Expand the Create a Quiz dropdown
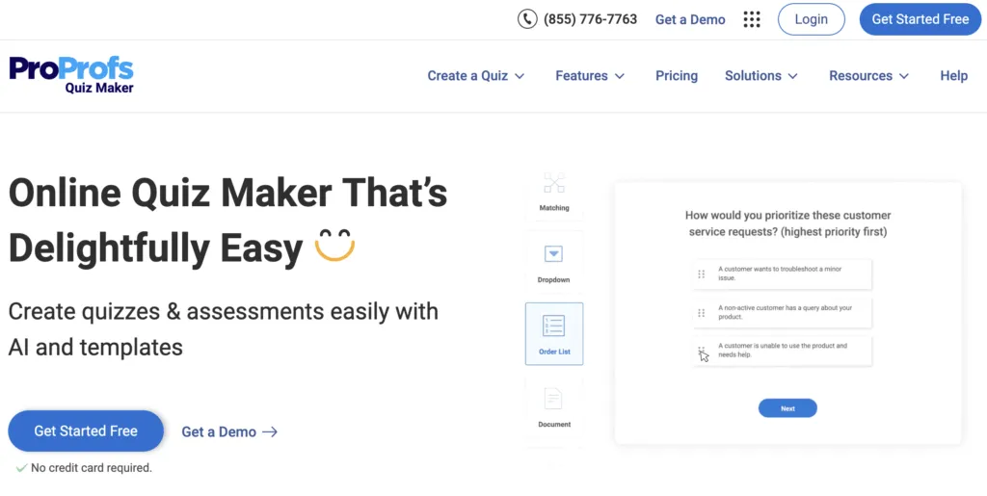Viewport: 987px width, 496px height. [476, 76]
